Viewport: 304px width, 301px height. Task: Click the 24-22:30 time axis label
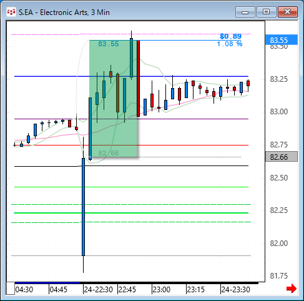coord(98,290)
